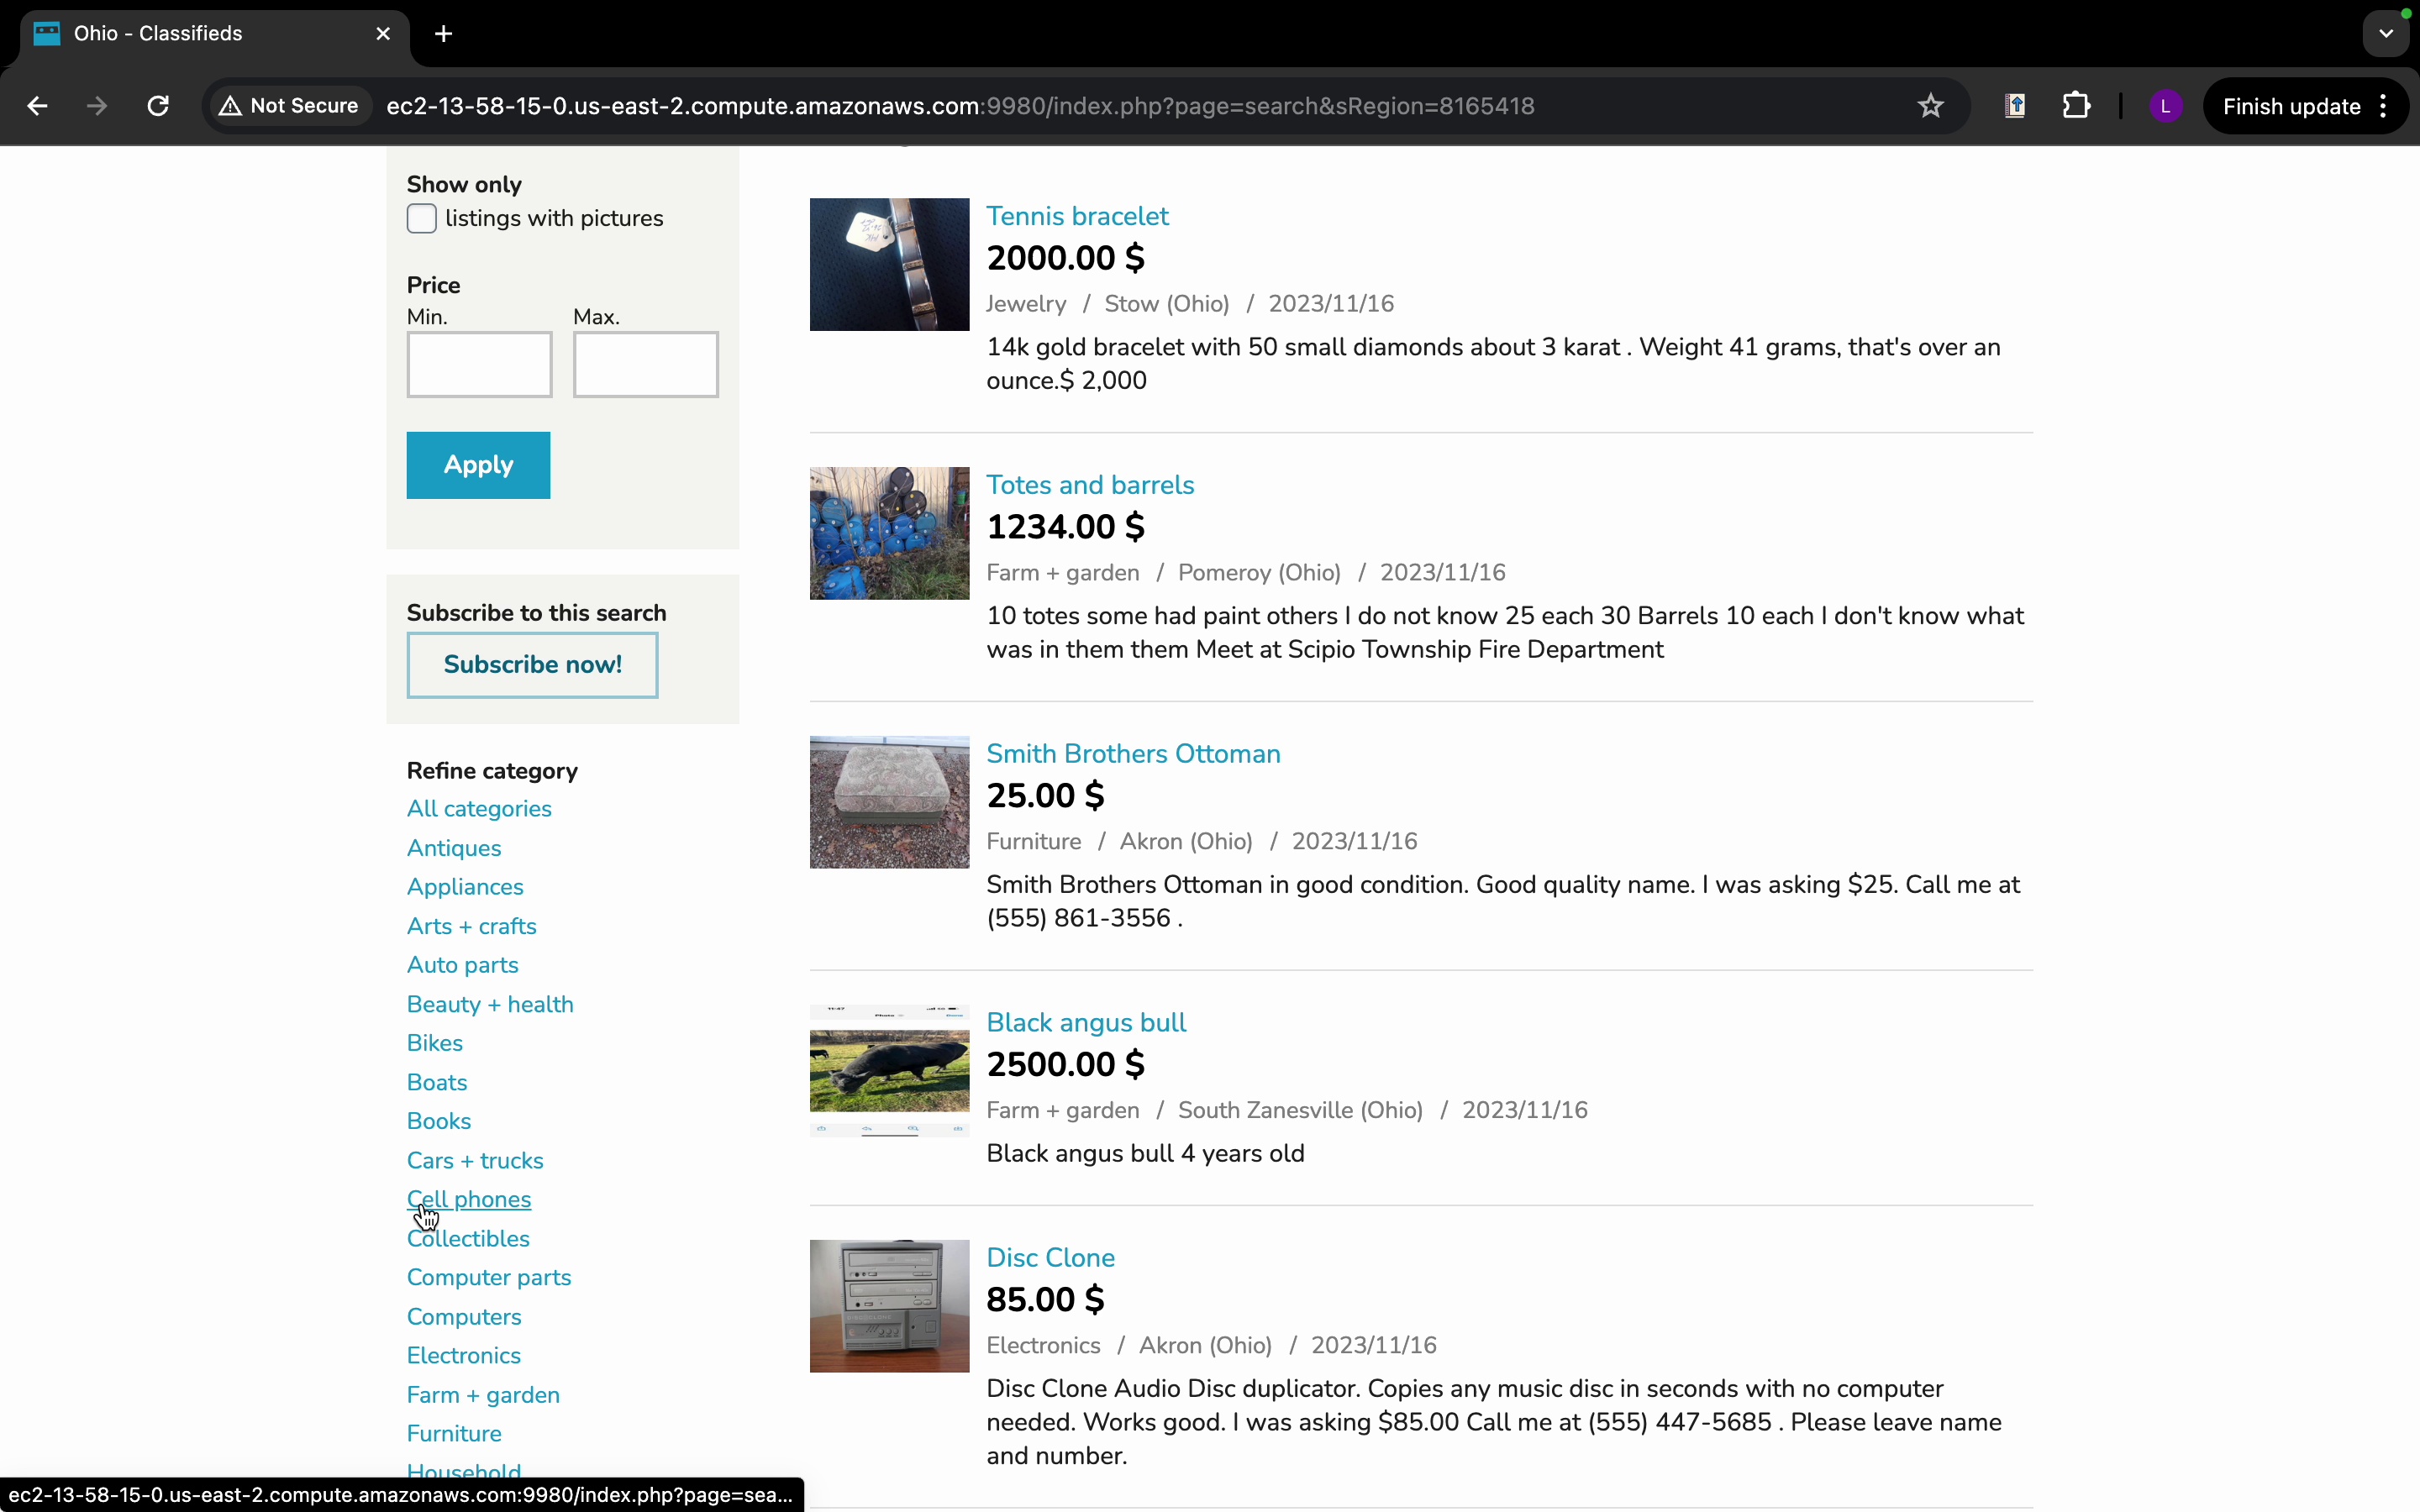The height and width of the screenshot is (1512, 2420).
Task: Open a new browser tab
Action: (x=444, y=34)
